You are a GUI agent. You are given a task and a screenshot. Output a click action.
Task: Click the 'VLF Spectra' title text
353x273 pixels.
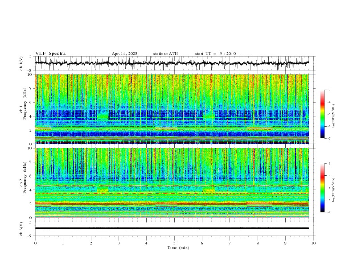pyautogui.click(x=50, y=54)
